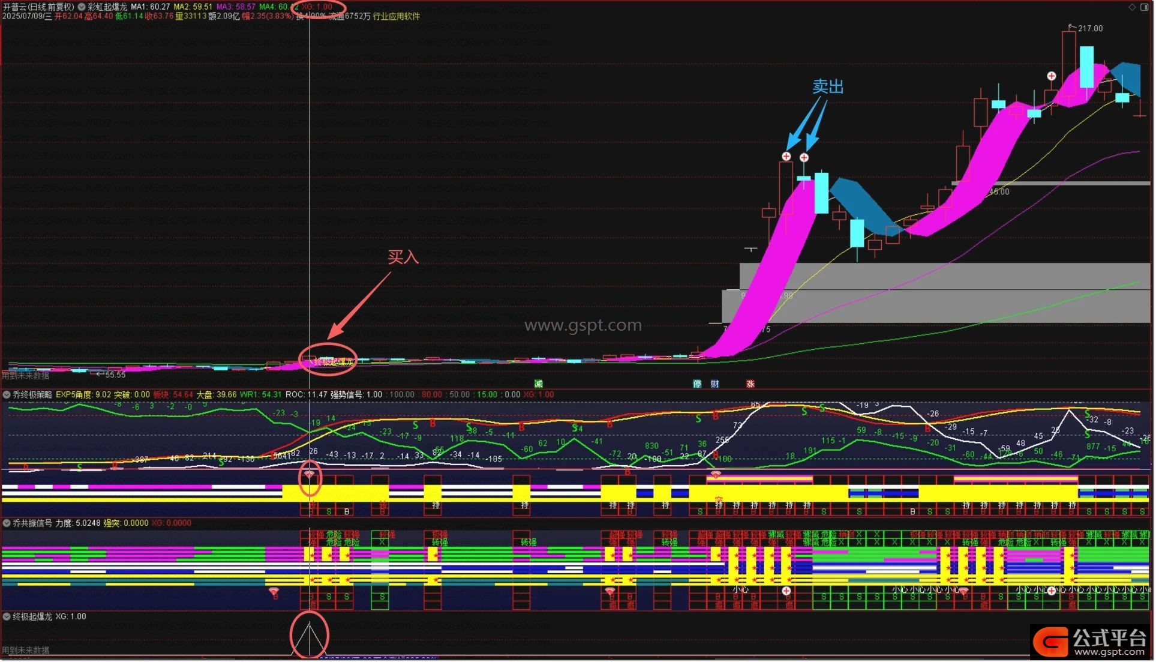Screen dimensions: 1156x662
Task: Click the 行业应用软件 link in header
Action: click(397, 16)
